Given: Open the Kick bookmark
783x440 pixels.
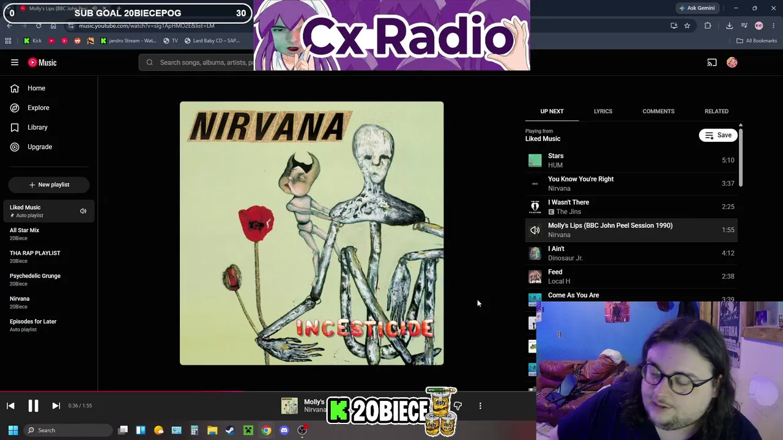Looking at the screenshot, I should point(32,41).
